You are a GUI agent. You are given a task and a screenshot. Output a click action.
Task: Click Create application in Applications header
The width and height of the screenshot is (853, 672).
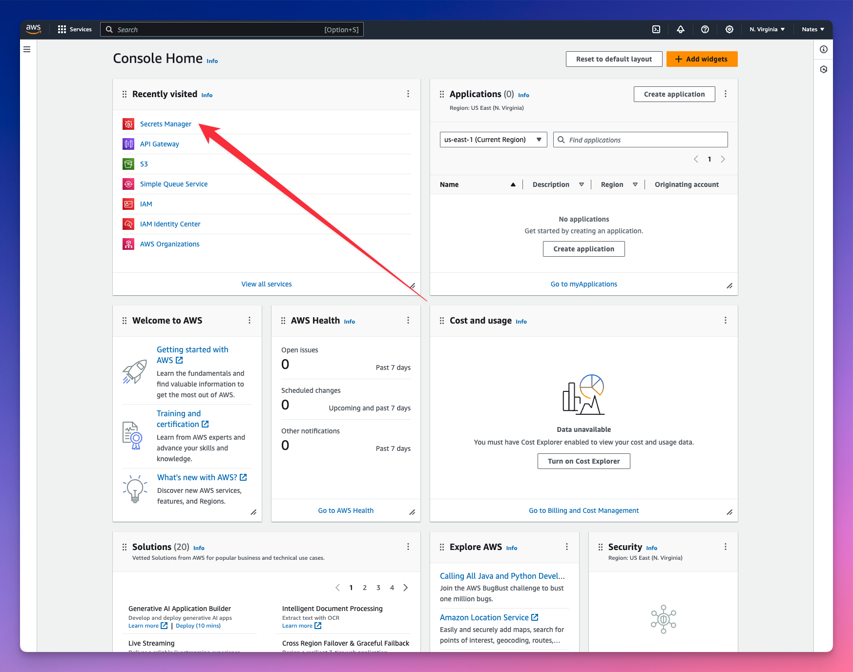tap(674, 94)
